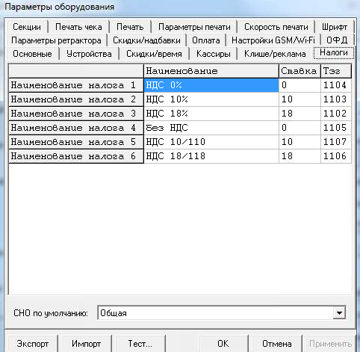Select tag cell 1106

(336, 156)
